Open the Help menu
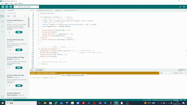187x105 pixels. 20,3
